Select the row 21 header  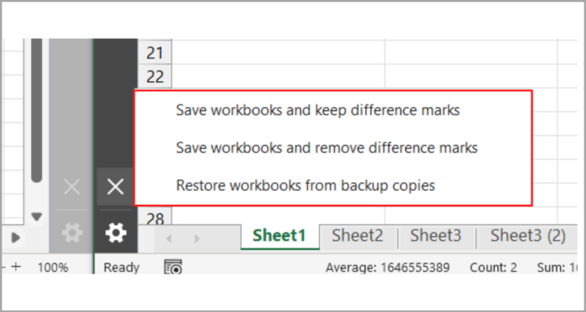coord(155,53)
